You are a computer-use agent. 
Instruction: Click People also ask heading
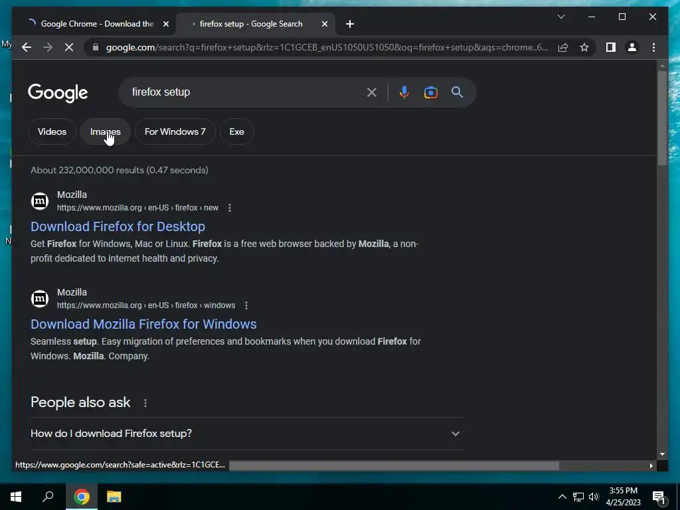(x=80, y=402)
